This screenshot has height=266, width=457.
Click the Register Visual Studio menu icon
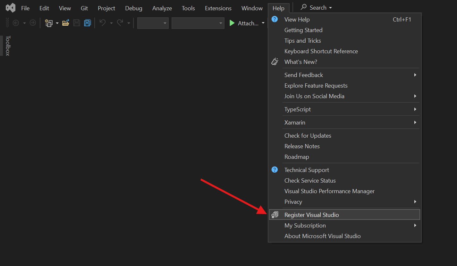275,214
